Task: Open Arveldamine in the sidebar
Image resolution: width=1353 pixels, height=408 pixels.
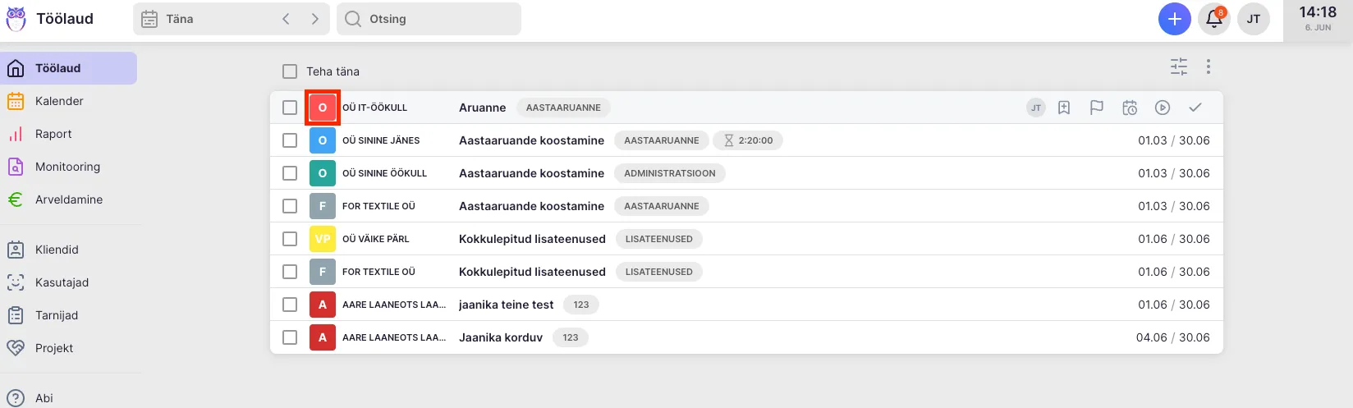Action: click(68, 199)
